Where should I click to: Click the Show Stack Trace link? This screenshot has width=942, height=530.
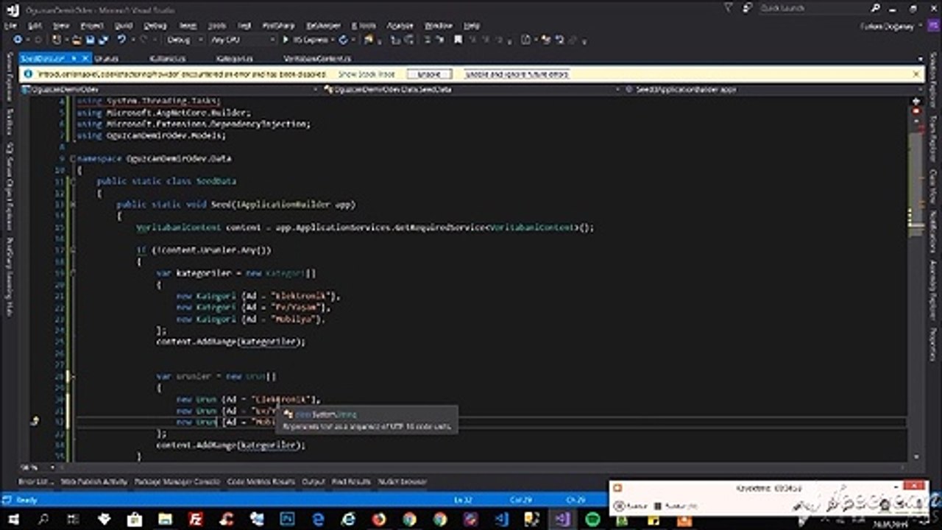point(366,74)
